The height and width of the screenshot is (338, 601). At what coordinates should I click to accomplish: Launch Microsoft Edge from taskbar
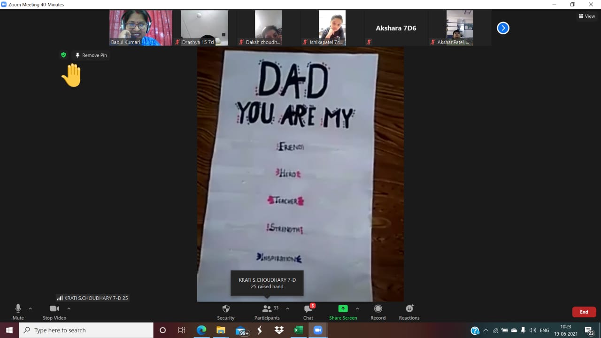point(201,330)
